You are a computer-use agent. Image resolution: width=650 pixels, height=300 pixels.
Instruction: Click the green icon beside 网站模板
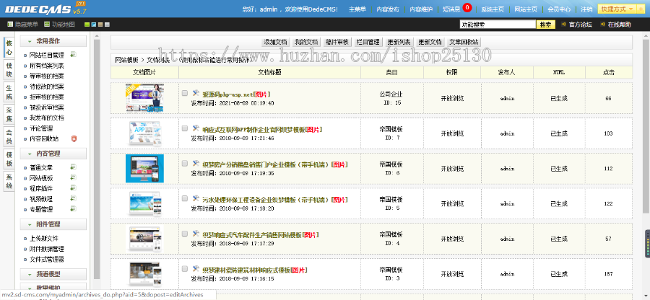(x=74, y=177)
